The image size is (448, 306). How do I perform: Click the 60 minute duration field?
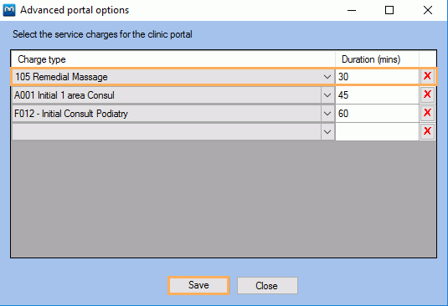pos(377,114)
